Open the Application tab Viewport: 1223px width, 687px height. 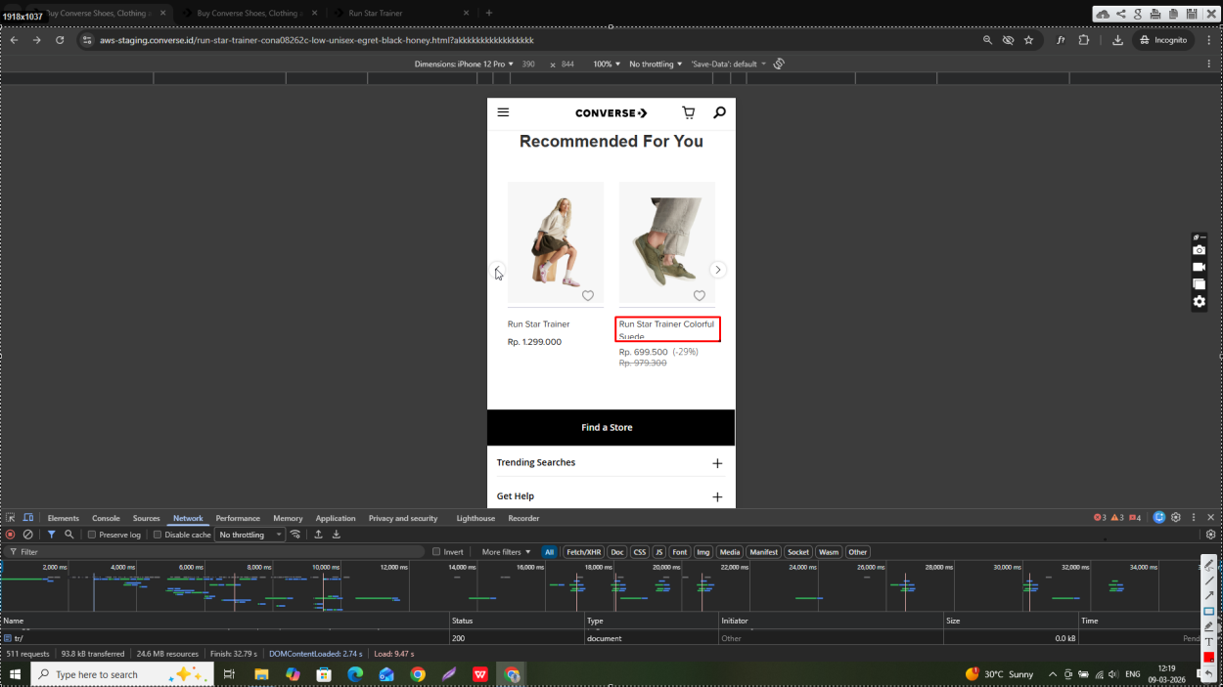pyautogui.click(x=336, y=518)
